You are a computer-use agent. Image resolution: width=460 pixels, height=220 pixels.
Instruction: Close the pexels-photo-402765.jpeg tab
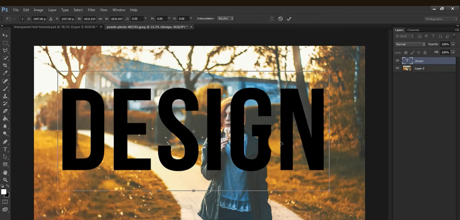191,27
